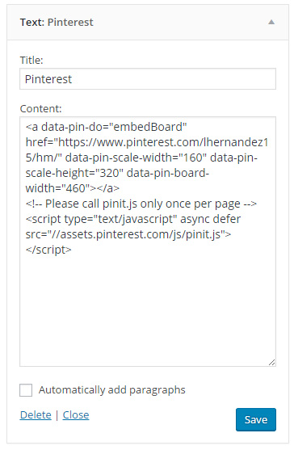294x450 pixels.
Task: Enable the 'Automatically add paragraphs' checkbox
Action: tap(26, 390)
